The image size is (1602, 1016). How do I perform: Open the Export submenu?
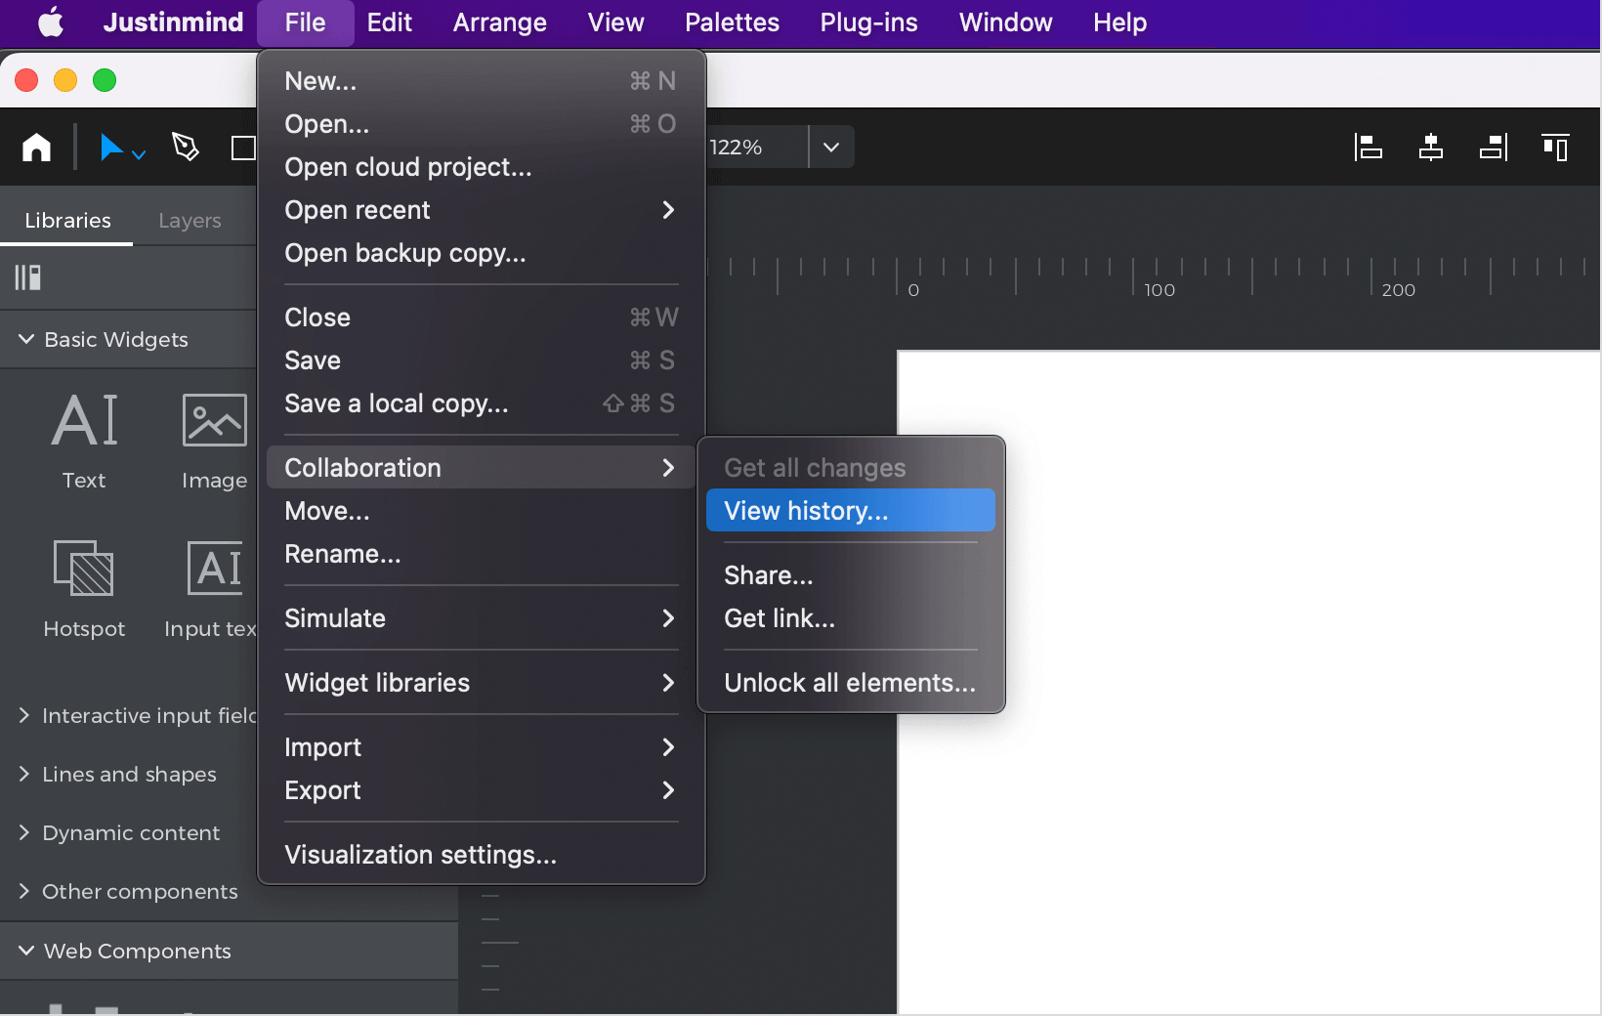[481, 790]
